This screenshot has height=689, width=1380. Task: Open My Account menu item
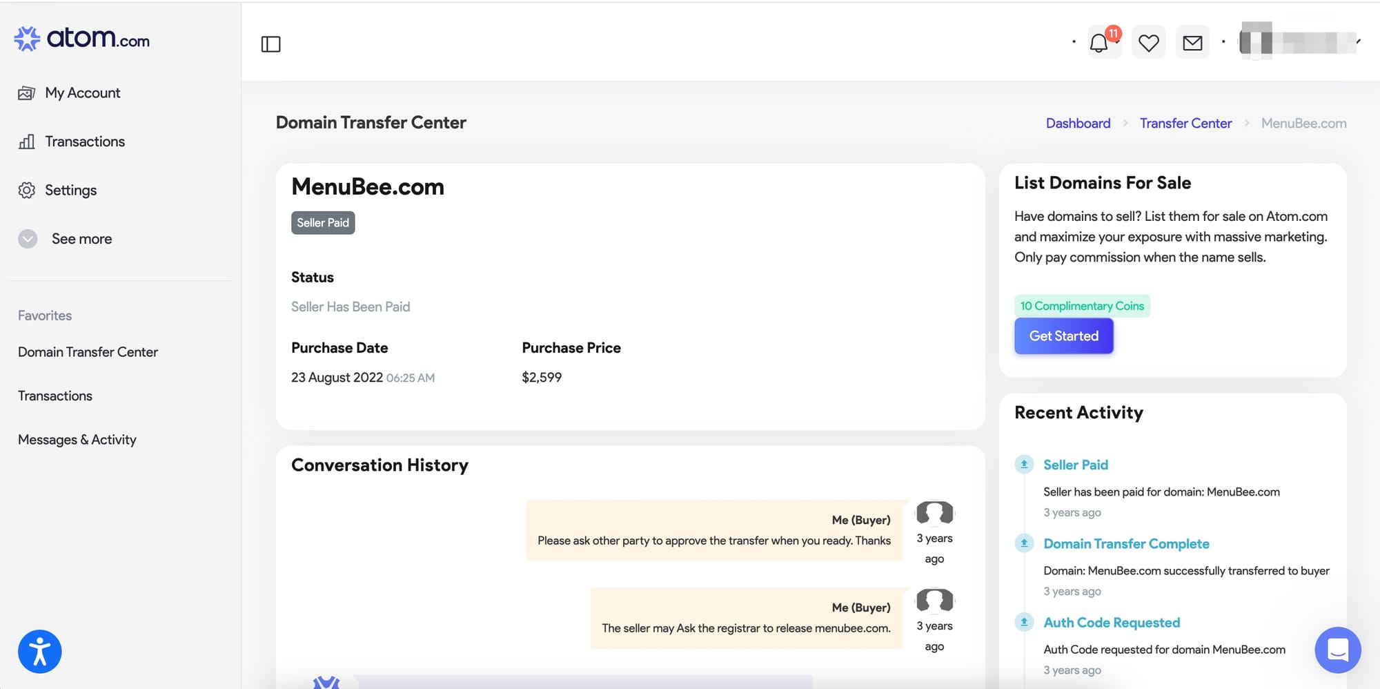(x=83, y=93)
